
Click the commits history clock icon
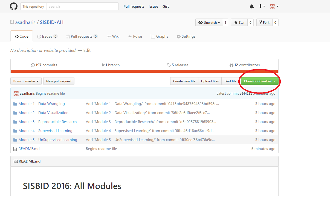point(33,65)
